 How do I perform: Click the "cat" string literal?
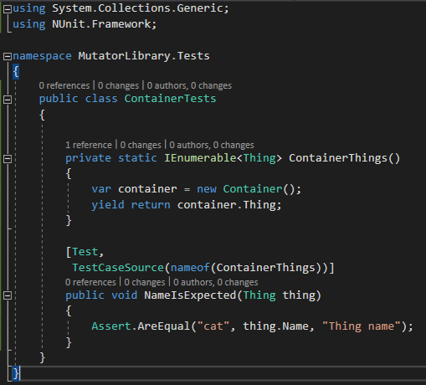coord(213,326)
